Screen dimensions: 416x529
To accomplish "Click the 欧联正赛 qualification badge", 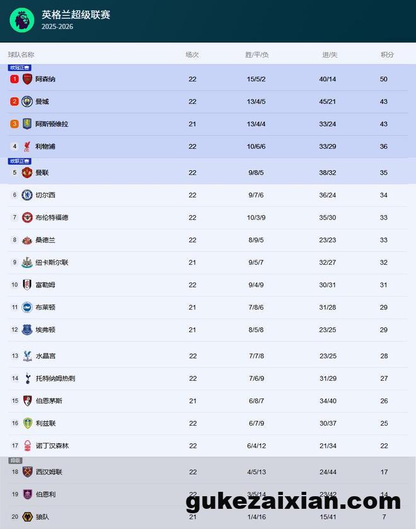I will (19, 161).
